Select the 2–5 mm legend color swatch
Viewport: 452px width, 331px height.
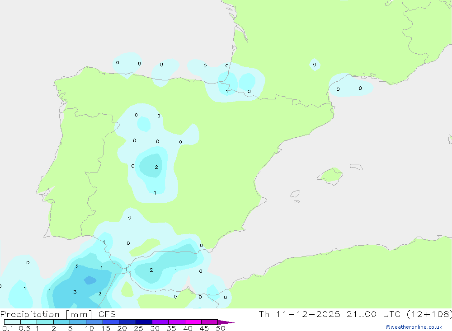(x=61, y=322)
